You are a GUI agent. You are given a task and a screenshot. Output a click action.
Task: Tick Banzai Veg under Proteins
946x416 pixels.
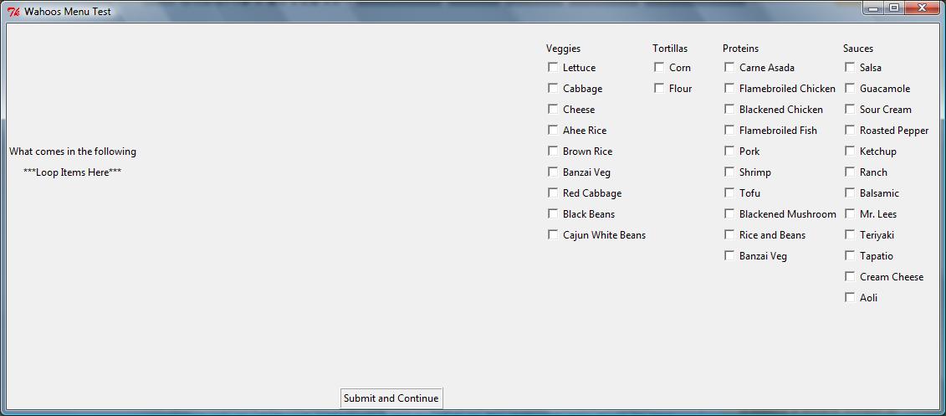(729, 255)
